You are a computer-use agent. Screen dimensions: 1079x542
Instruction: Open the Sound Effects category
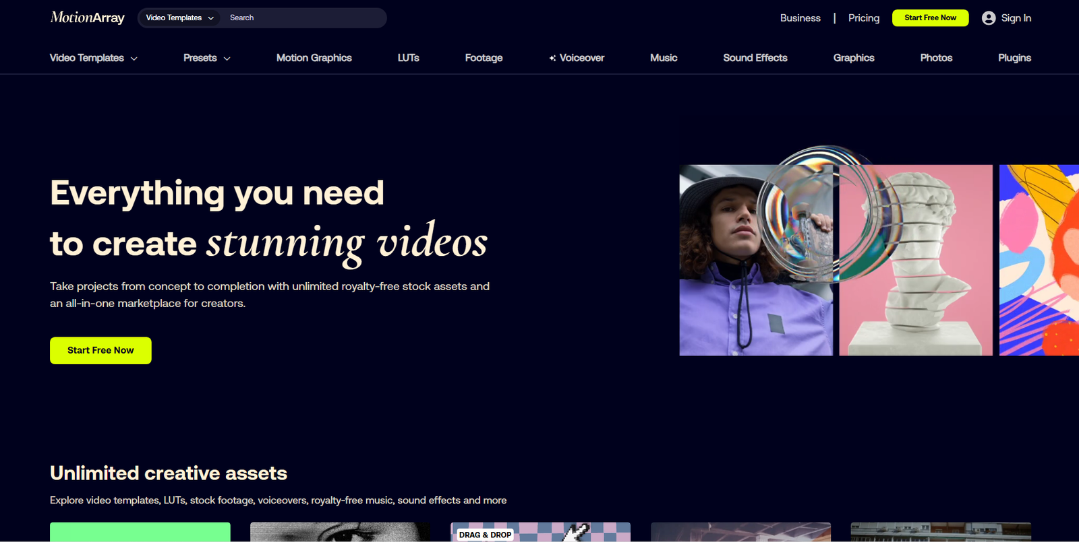755,58
